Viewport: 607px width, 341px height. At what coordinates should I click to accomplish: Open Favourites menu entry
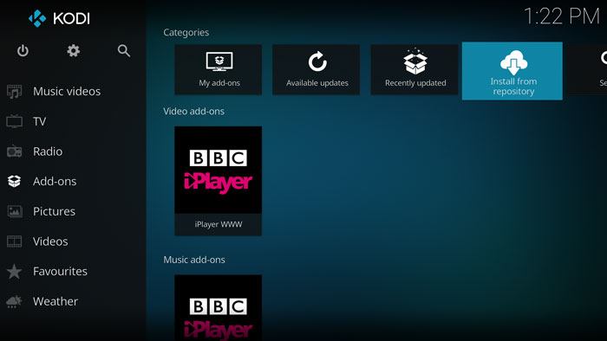pos(60,271)
